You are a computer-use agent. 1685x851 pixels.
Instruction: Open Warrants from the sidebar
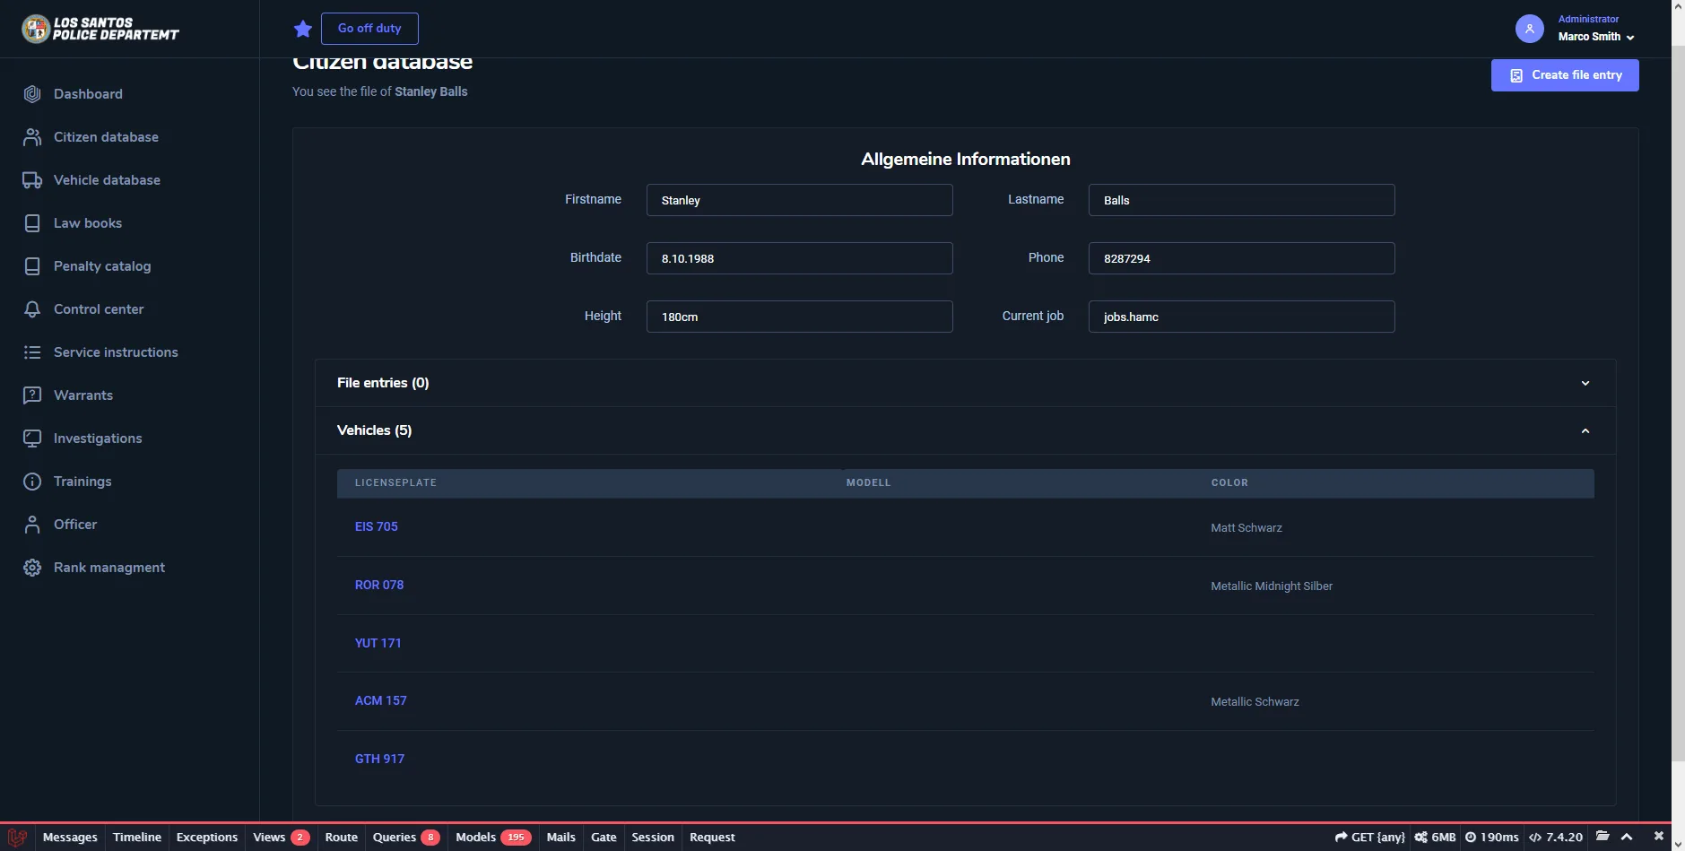coord(82,395)
